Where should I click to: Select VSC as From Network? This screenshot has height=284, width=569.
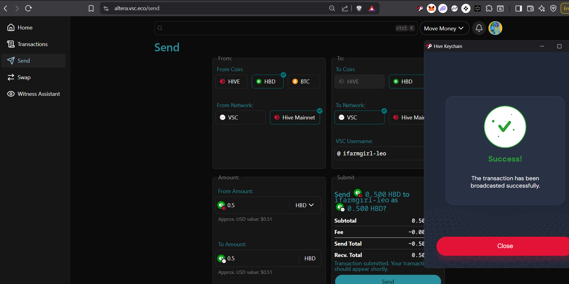pyautogui.click(x=240, y=118)
